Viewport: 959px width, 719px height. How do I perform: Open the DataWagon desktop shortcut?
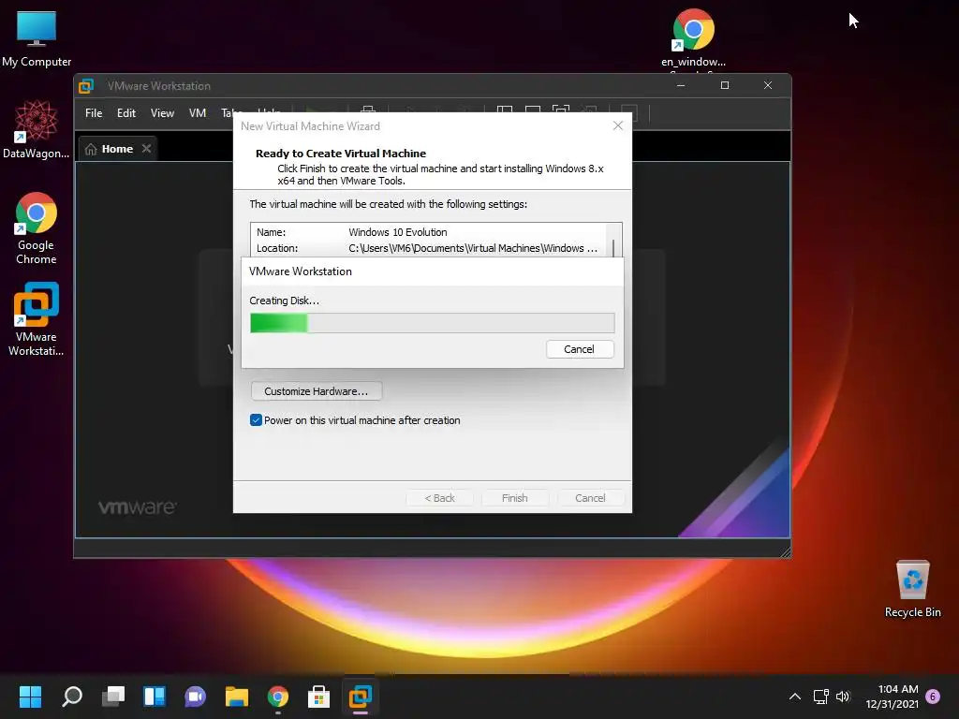[x=37, y=129]
